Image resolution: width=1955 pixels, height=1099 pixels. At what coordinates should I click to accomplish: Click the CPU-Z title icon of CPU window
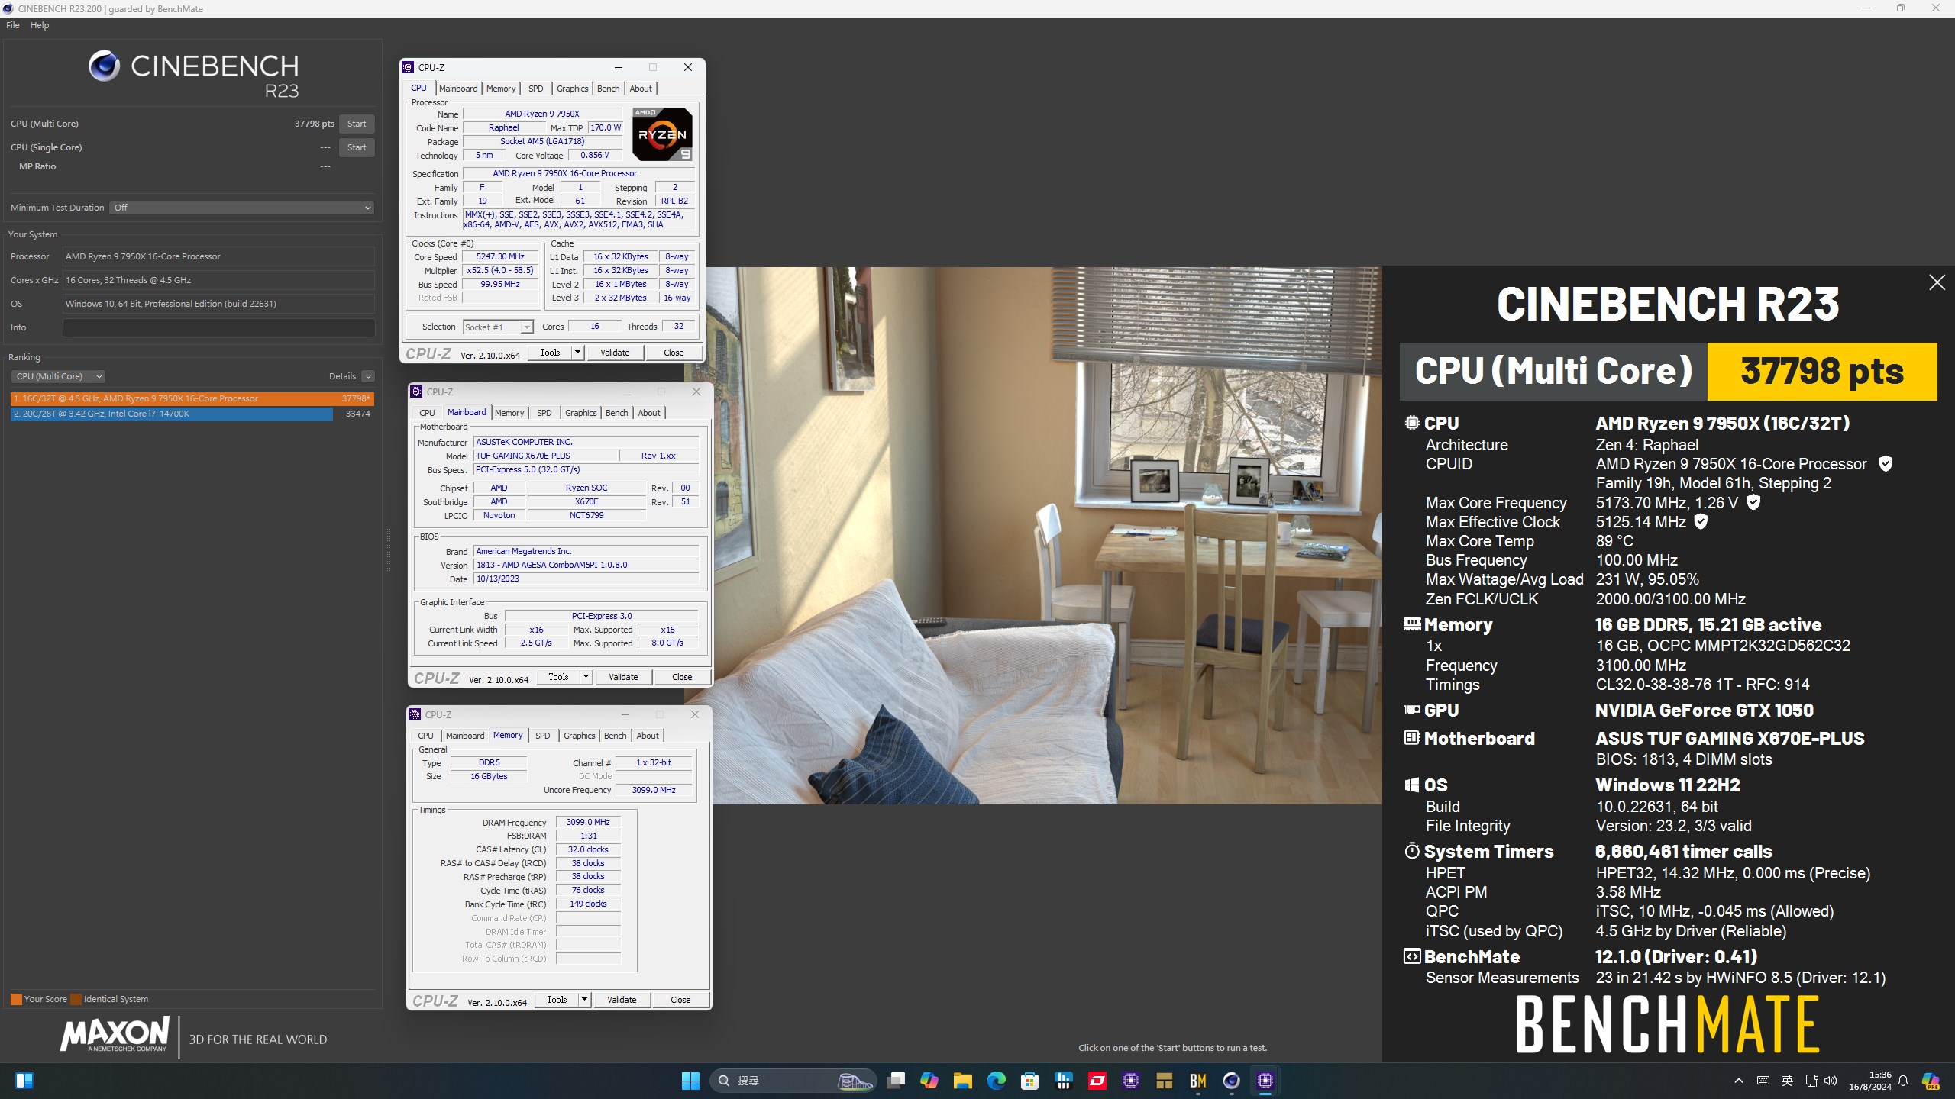(408, 67)
